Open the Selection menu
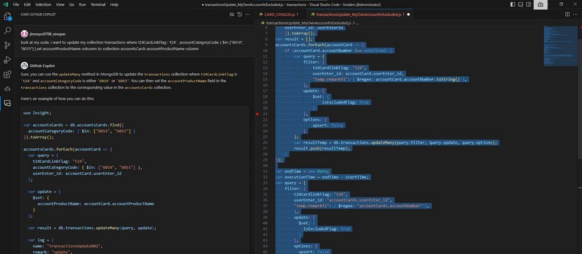 [44, 4]
